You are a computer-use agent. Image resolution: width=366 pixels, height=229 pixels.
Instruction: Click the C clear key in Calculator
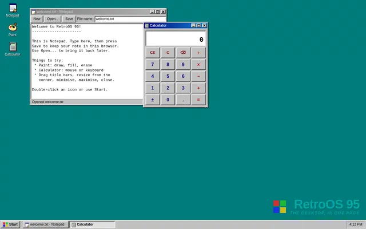168,53
